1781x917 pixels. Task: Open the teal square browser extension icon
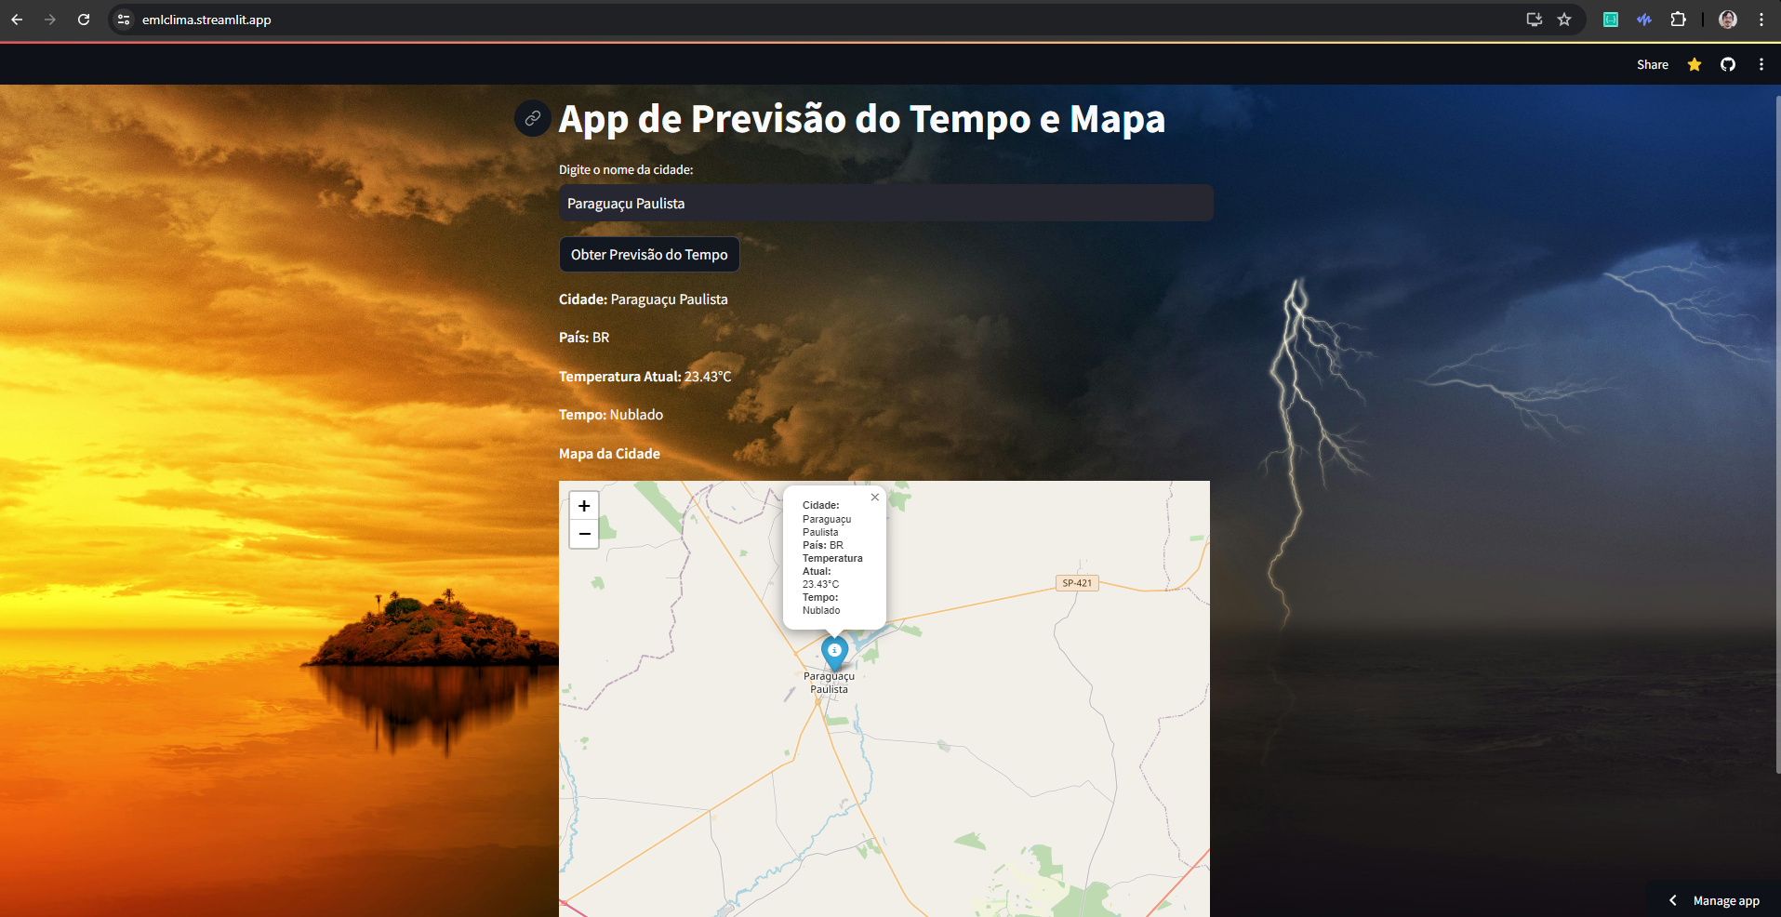pos(1611,20)
